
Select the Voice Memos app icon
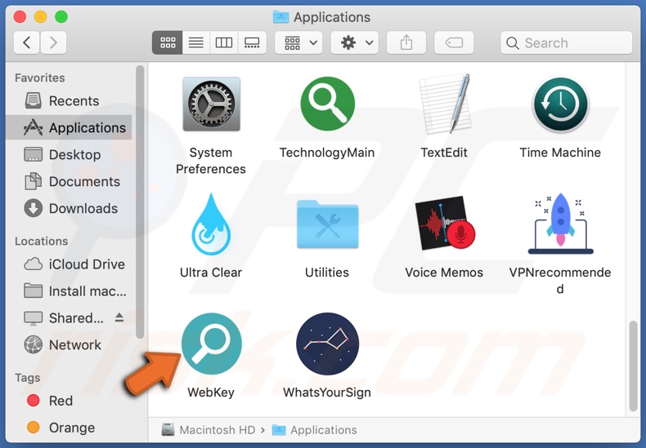click(445, 223)
